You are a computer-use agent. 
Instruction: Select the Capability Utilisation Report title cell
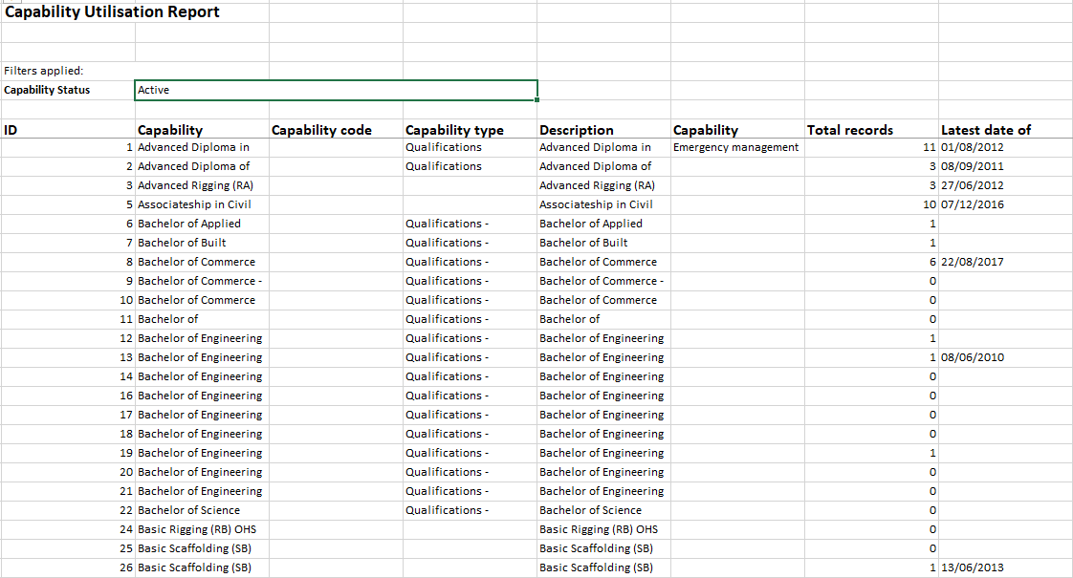tap(113, 12)
